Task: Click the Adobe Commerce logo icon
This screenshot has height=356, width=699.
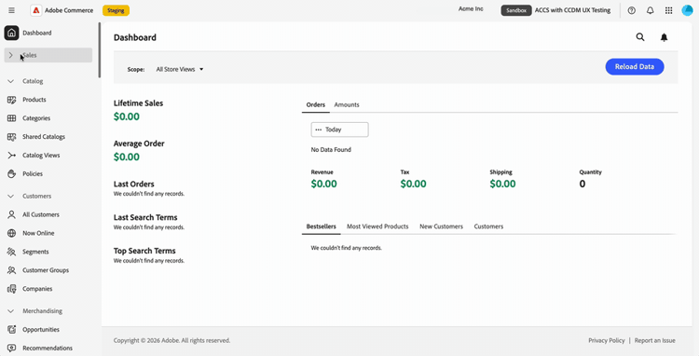Action: [x=36, y=10]
